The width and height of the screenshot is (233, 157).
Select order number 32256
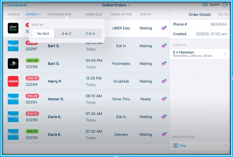click(x=32, y=138)
